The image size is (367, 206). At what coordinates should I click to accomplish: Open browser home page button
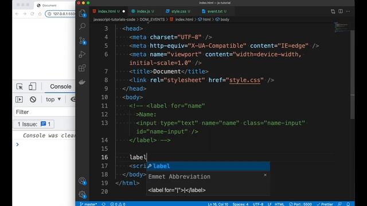tap(40, 14)
